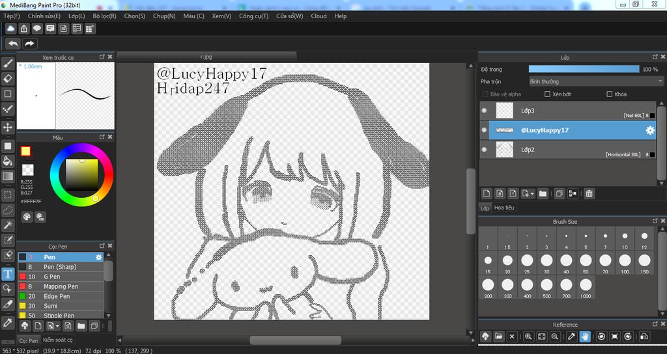Click the canvas vertical scrollbar

470,200
